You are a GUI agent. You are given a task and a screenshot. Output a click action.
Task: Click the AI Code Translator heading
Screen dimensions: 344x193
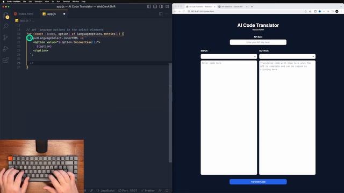[258, 25]
